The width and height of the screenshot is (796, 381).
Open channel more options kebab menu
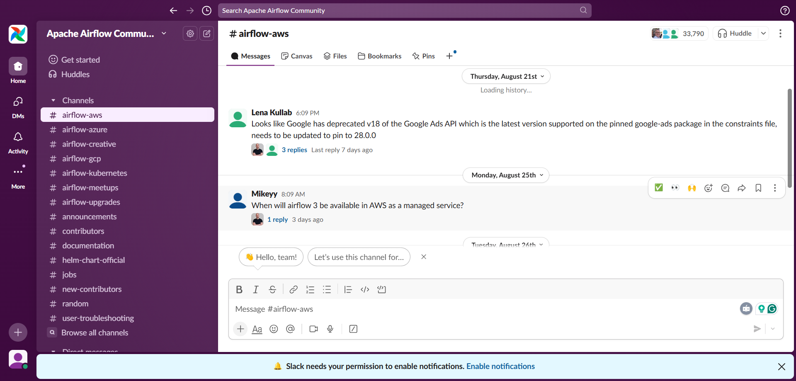780,33
